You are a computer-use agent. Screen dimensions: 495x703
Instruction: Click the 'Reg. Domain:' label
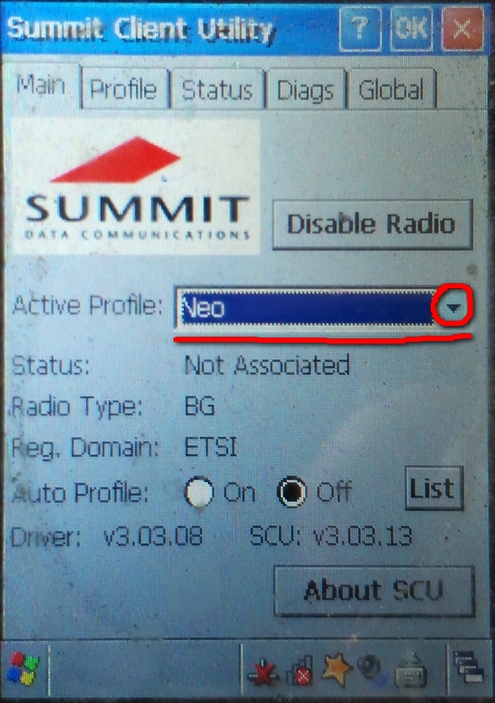pos(85,448)
